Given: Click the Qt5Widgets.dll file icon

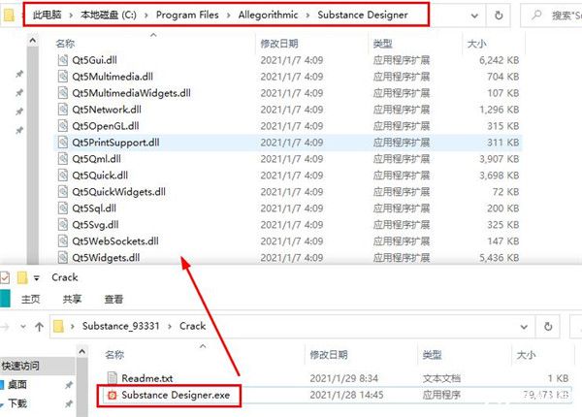Looking at the screenshot, I should (x=63, y=257).
